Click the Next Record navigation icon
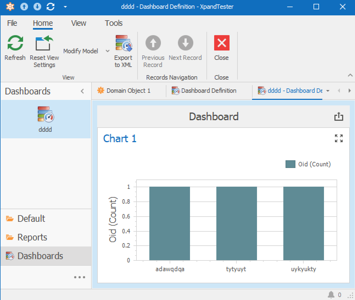Image resolution: width=355 pixels, height=300 pixels. pos(185,43)
